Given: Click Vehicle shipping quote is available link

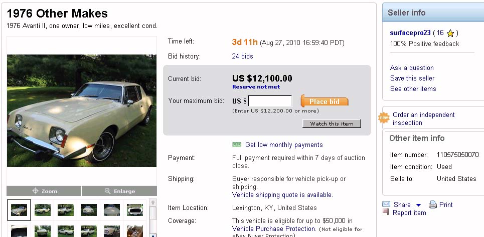Looking at the screenshot, I should pyautogui.click(x=282, y=195).
